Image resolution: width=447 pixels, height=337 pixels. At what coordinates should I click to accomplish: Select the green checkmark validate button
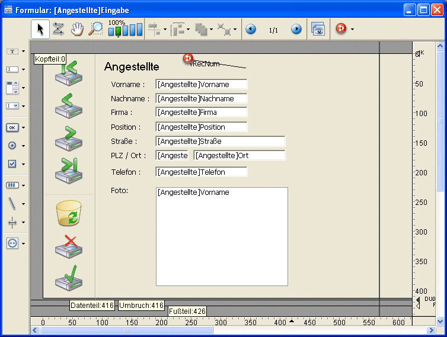(68, 277)
